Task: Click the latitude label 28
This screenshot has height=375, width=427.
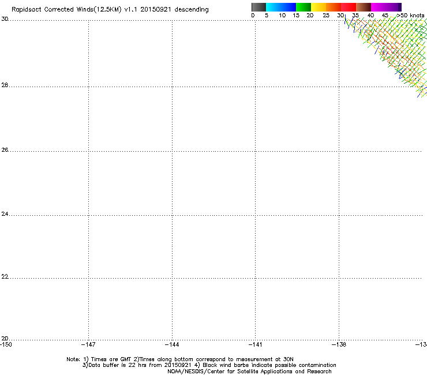Action: pyautogui.click(x=5, y=85)
